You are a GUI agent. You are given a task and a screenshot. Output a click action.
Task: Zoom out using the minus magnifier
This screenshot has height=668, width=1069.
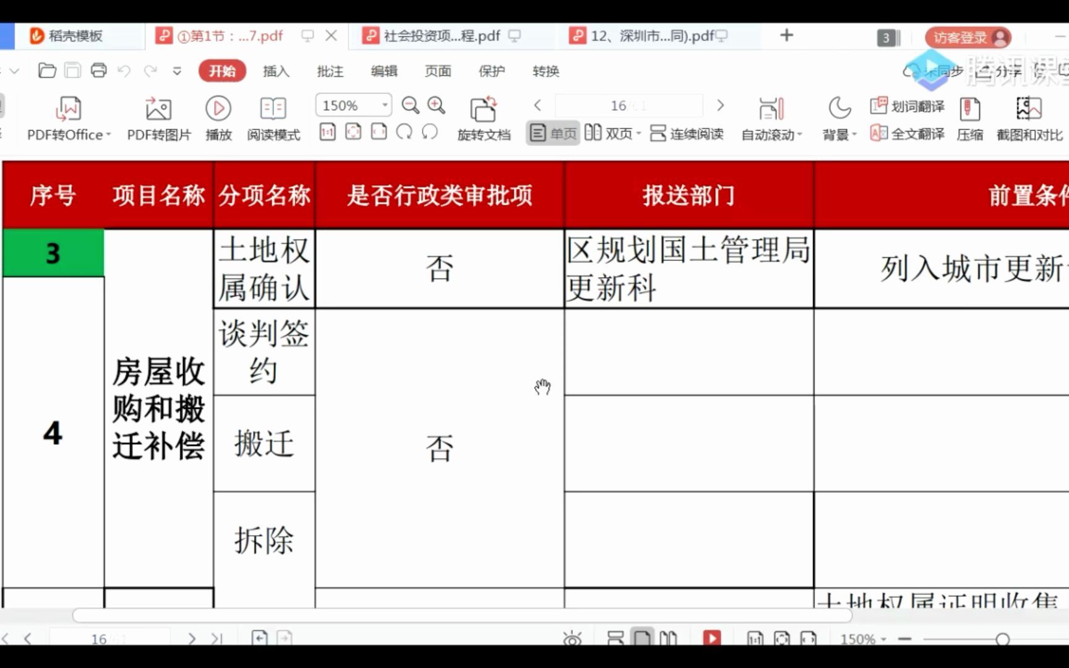(410, 105)
